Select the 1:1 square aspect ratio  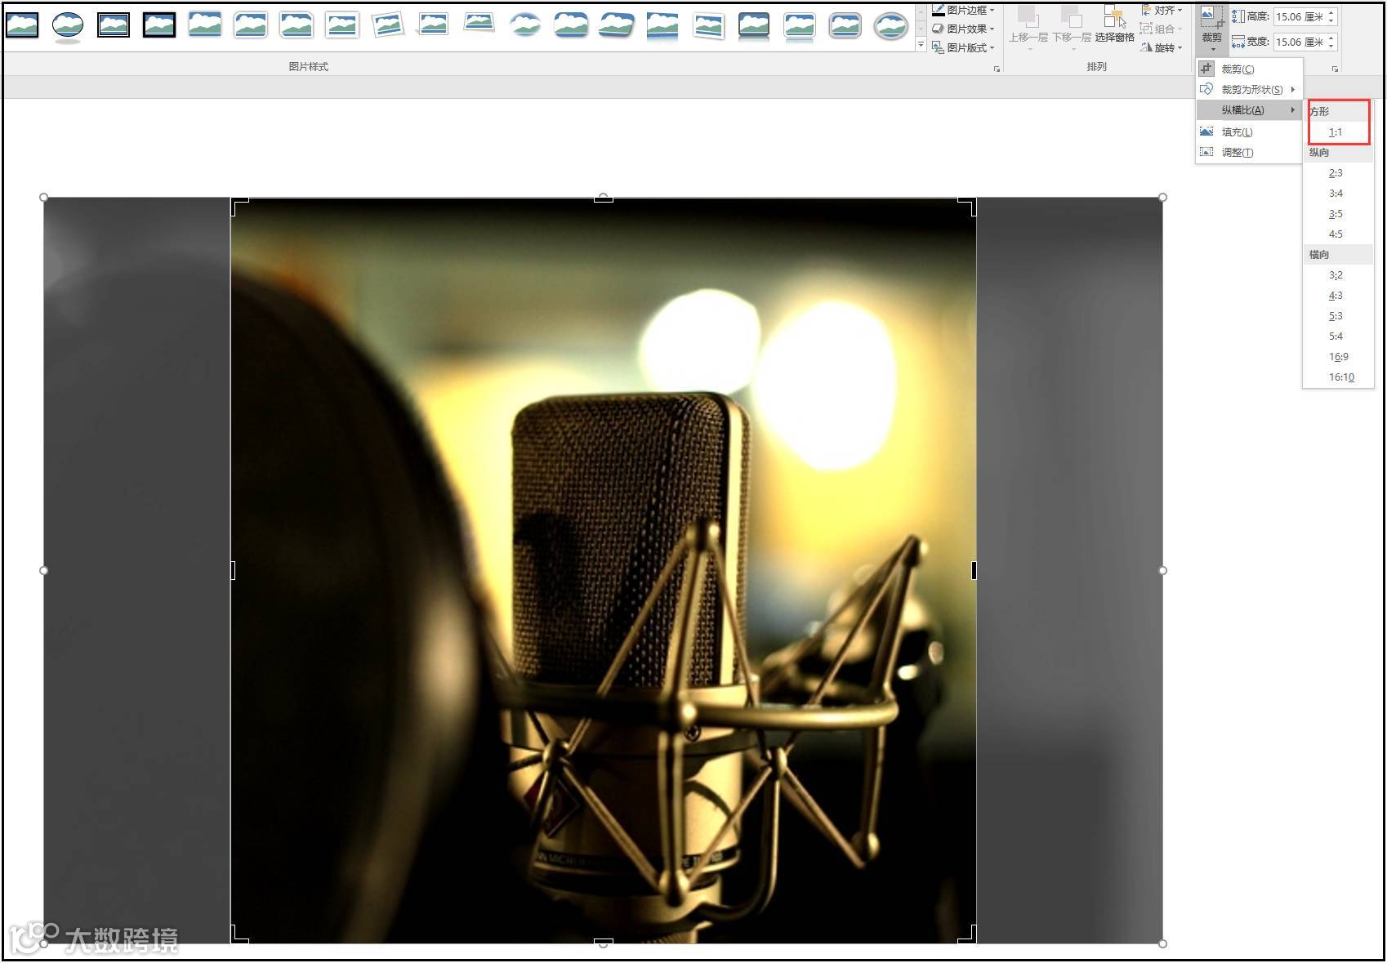point(1336,132)
